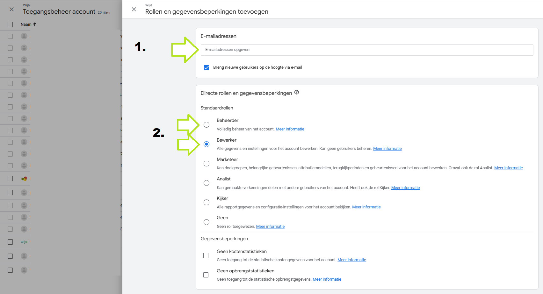Screen dimensions: 543x294
Task: Uncheck Breng nieuwe gebruikers op de hoogte via e-mail
Action: point(206,67)
